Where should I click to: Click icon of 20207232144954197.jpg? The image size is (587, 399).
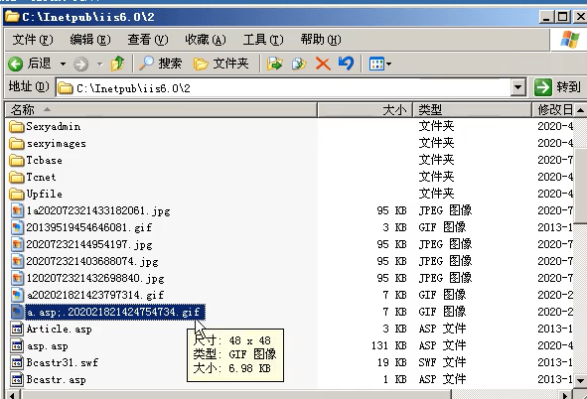click(17, 244)
